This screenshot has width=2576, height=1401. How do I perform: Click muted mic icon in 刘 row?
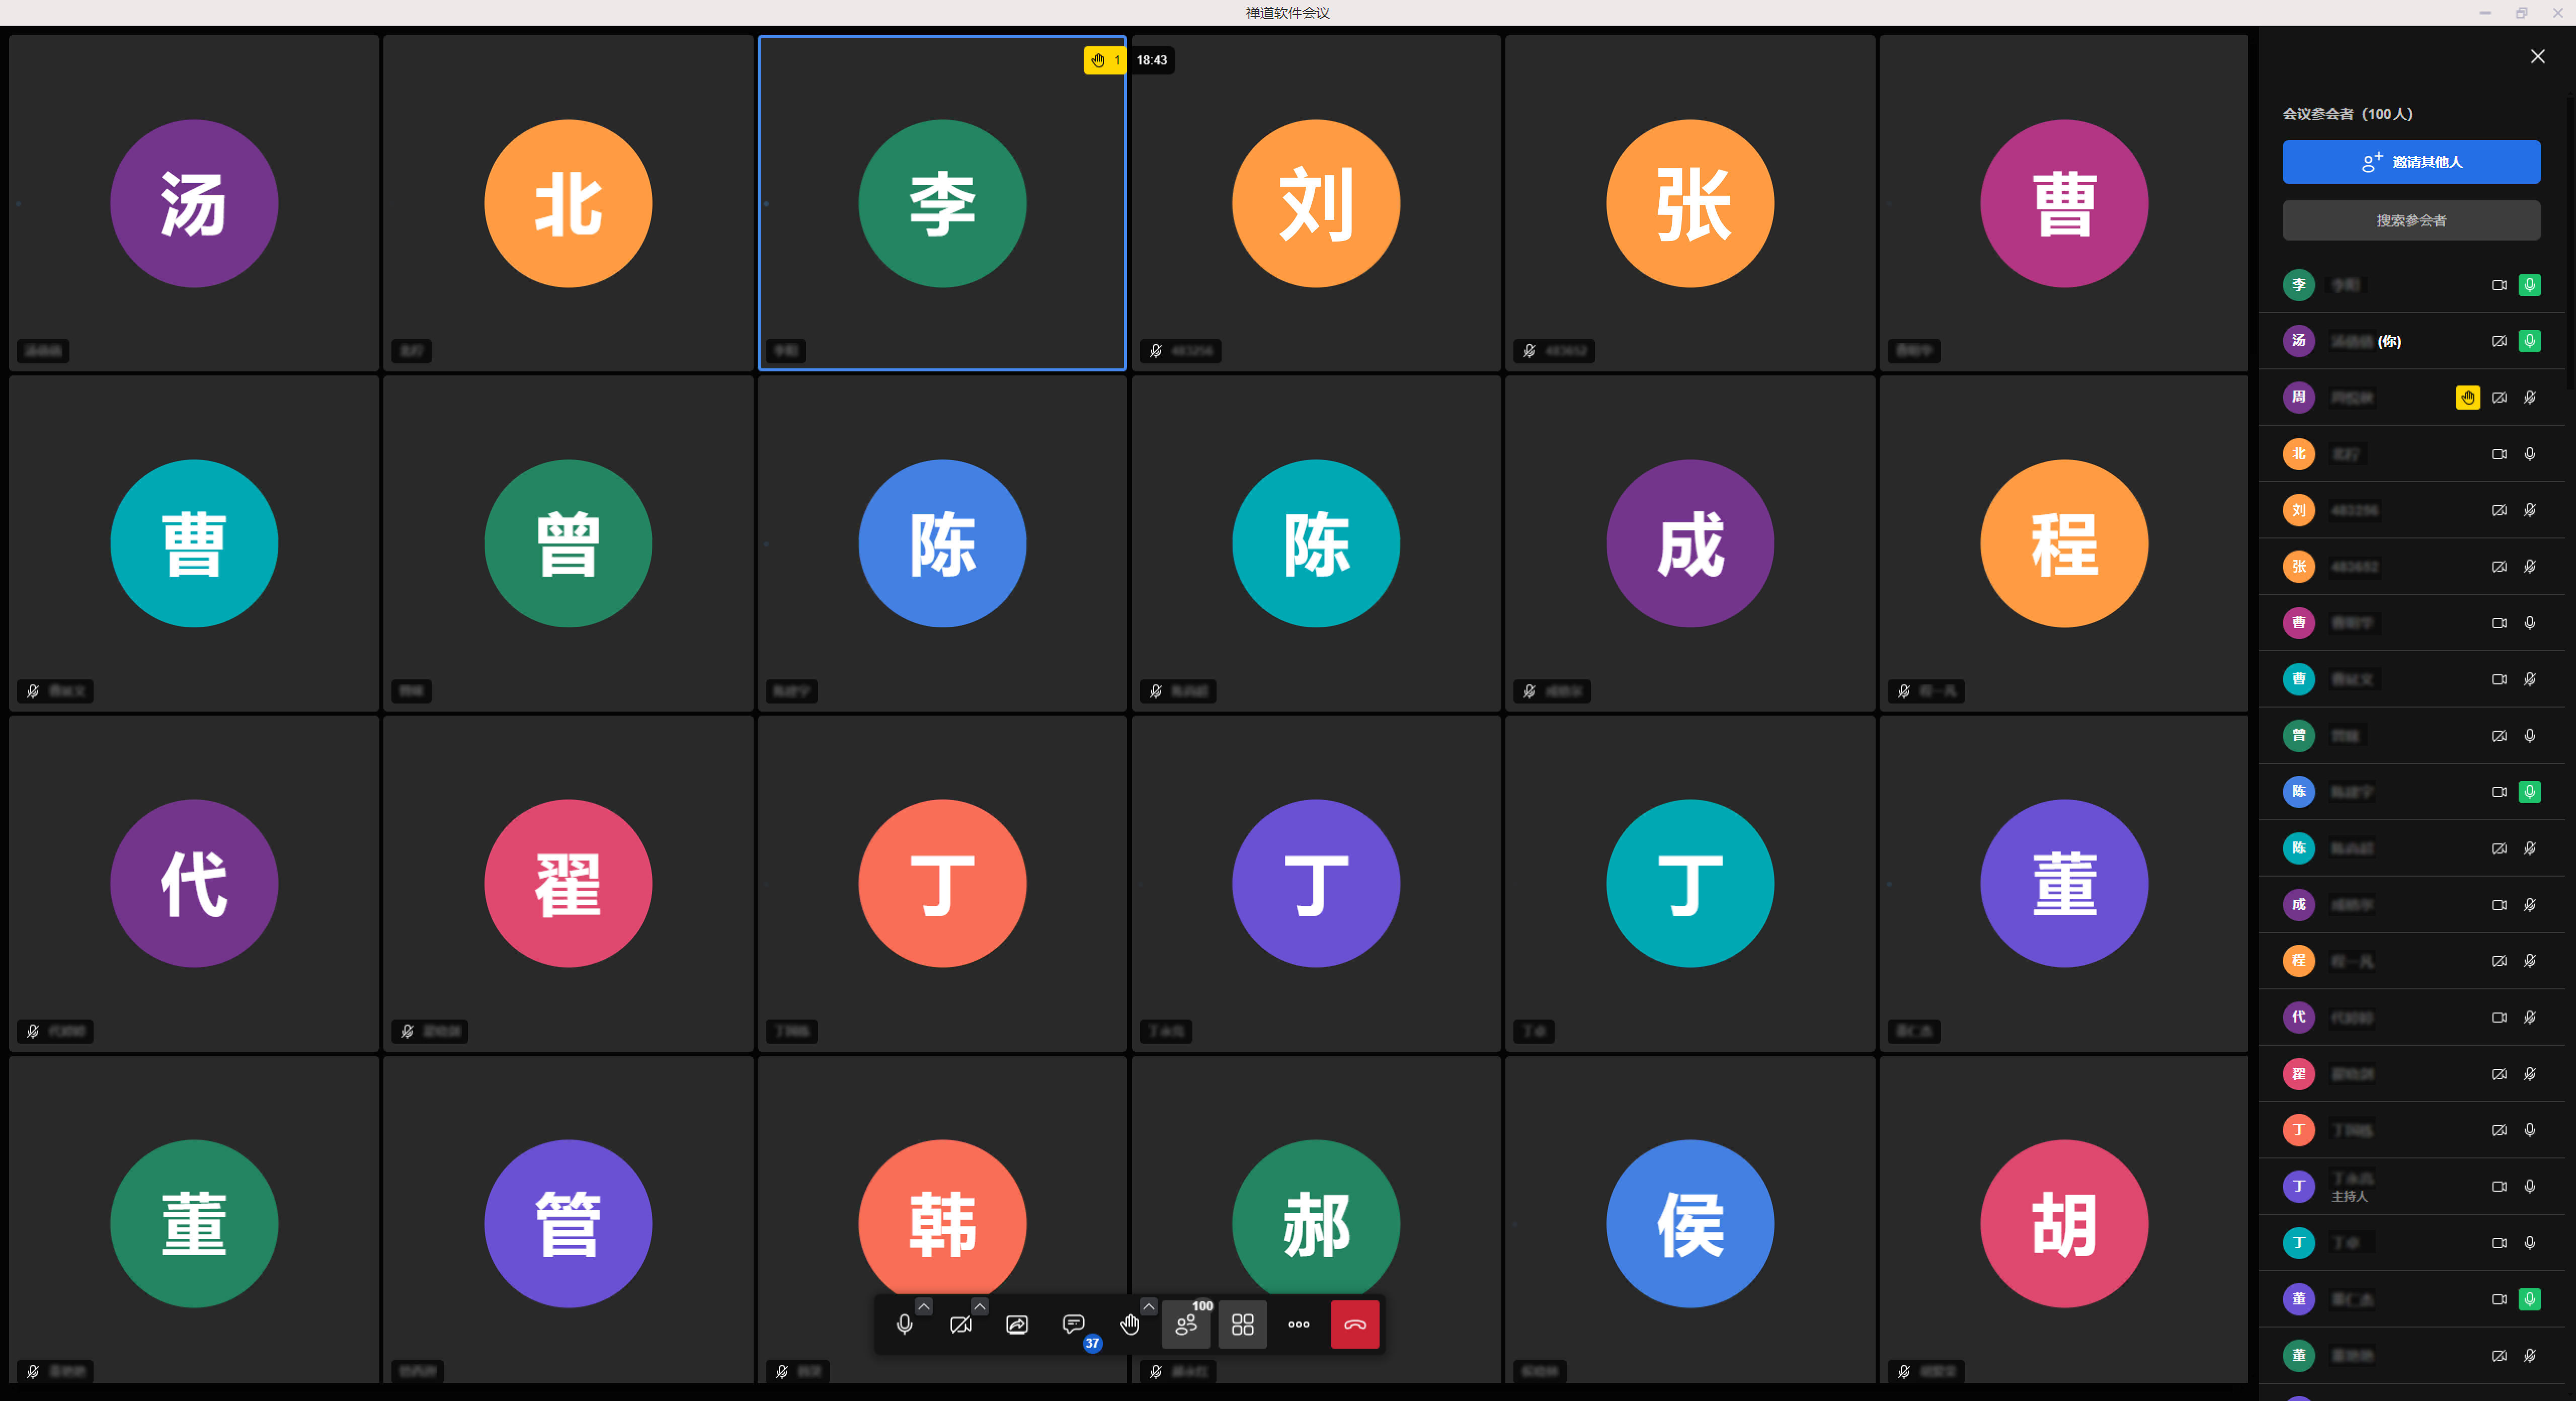point(2529,510)
